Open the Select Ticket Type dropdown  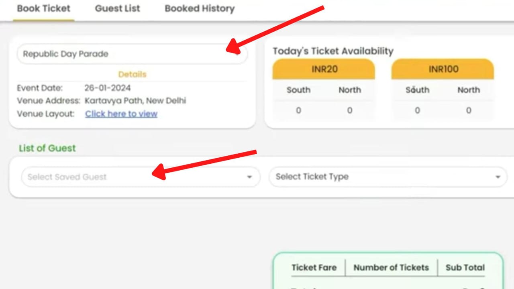click(x=388, y=177)
